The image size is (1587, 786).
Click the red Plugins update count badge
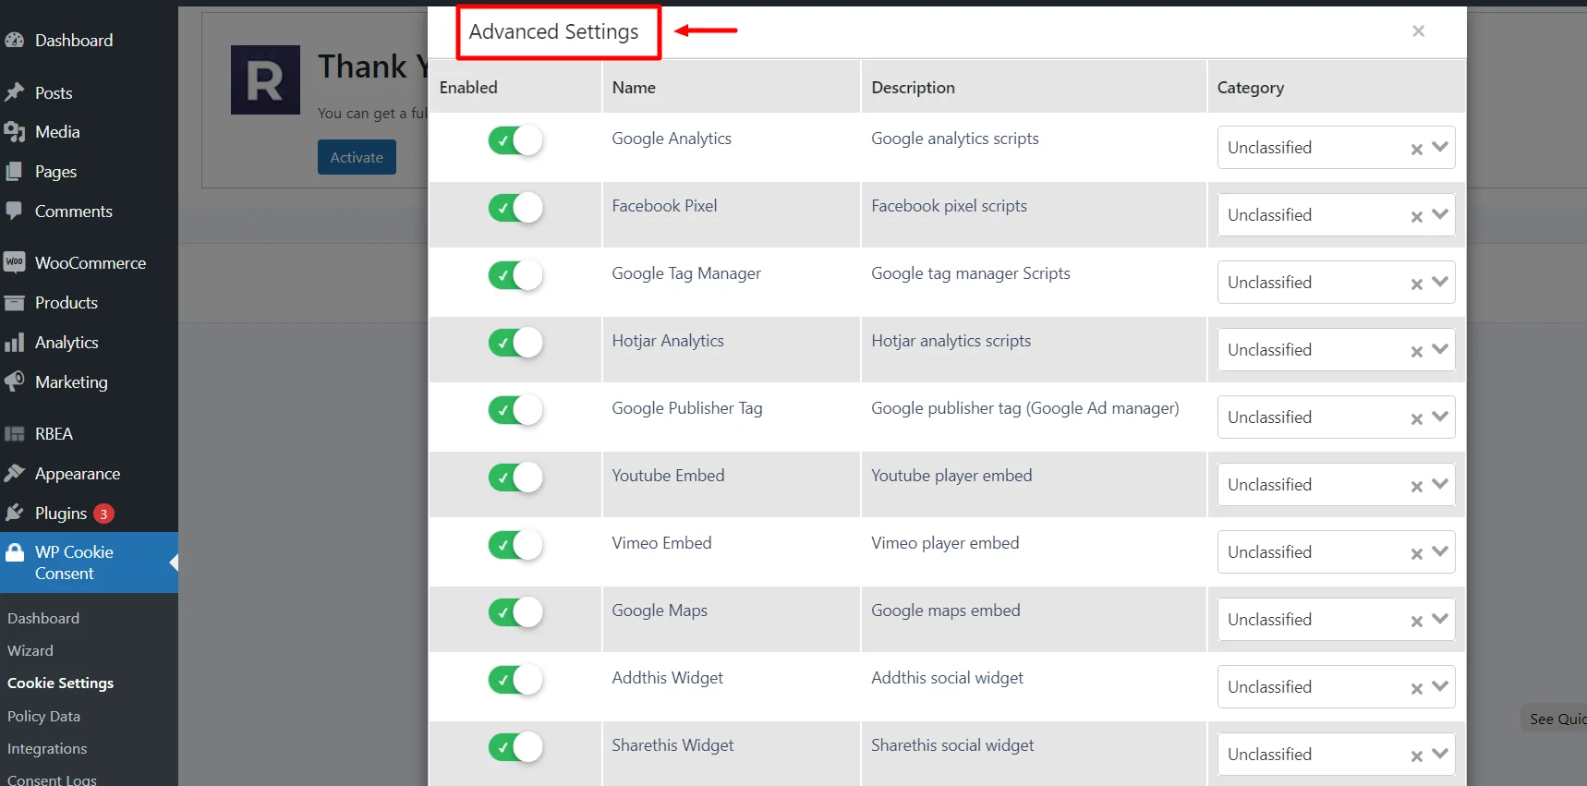point(103,514)
